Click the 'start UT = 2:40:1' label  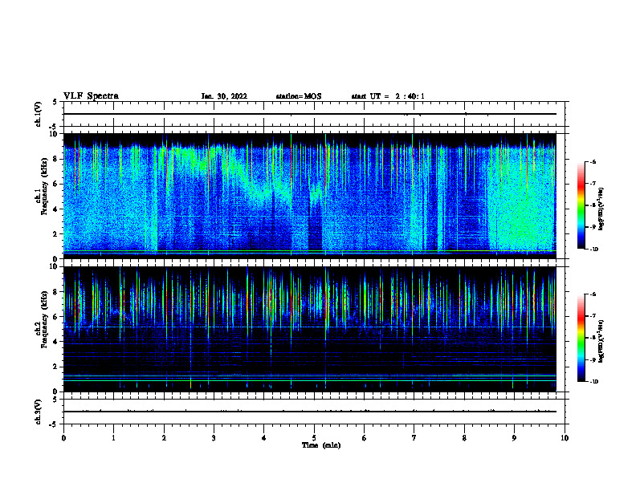(x=388, y=96)
